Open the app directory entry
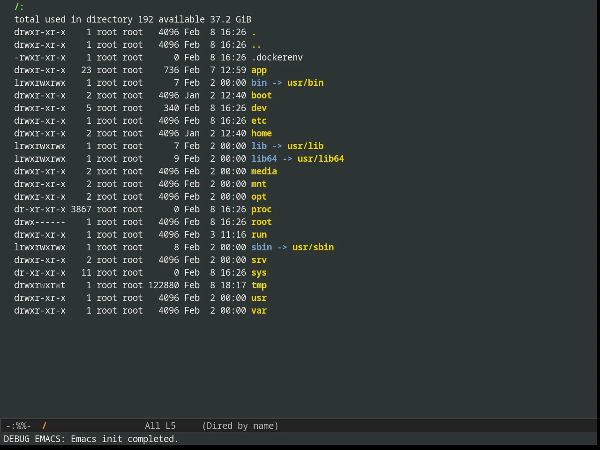 coord(259,70)
